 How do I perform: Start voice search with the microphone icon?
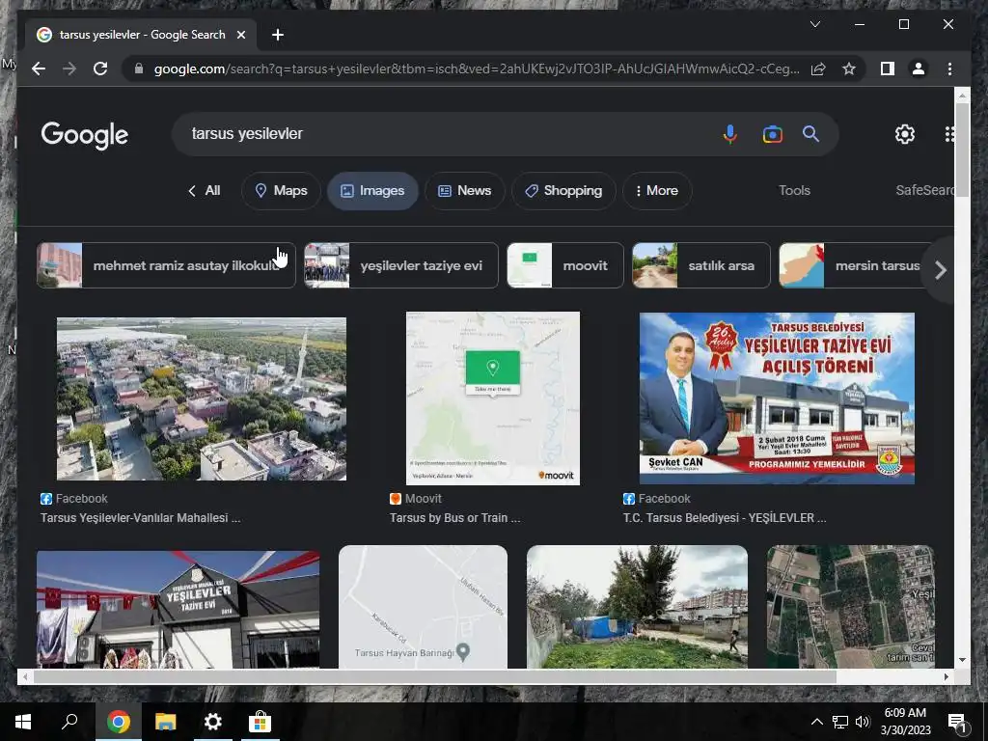point(729,134)
